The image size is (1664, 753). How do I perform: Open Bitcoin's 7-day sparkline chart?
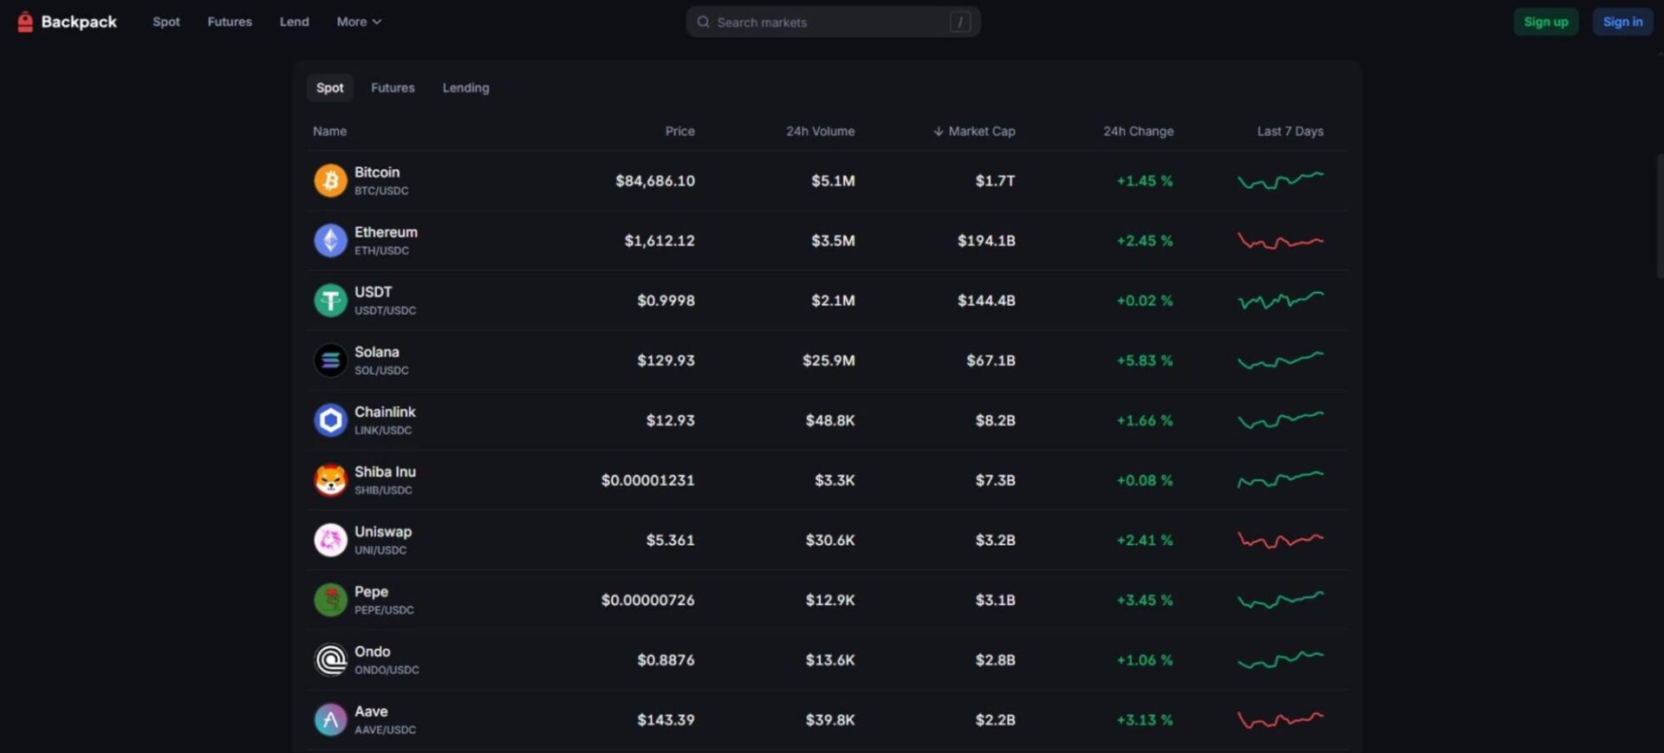pos(1280,180)
